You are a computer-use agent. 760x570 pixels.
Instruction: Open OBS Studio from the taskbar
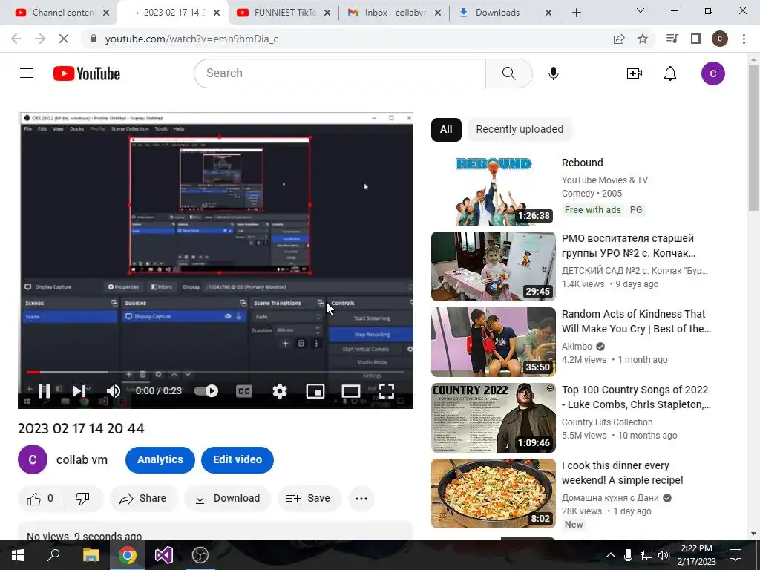click(x=200, y=555)
